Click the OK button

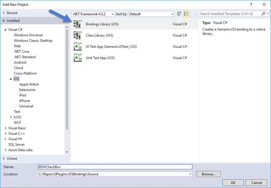coord(233,183)
